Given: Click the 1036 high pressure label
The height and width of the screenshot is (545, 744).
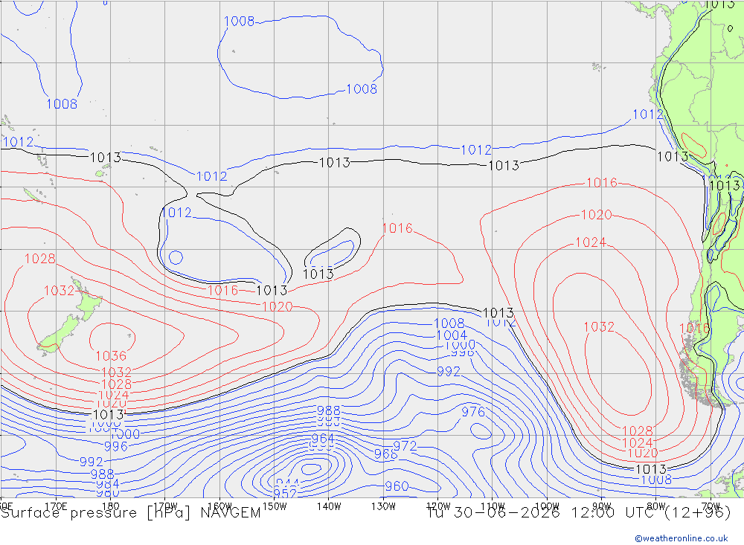Looking at the screenshot, I should (111, 355).
